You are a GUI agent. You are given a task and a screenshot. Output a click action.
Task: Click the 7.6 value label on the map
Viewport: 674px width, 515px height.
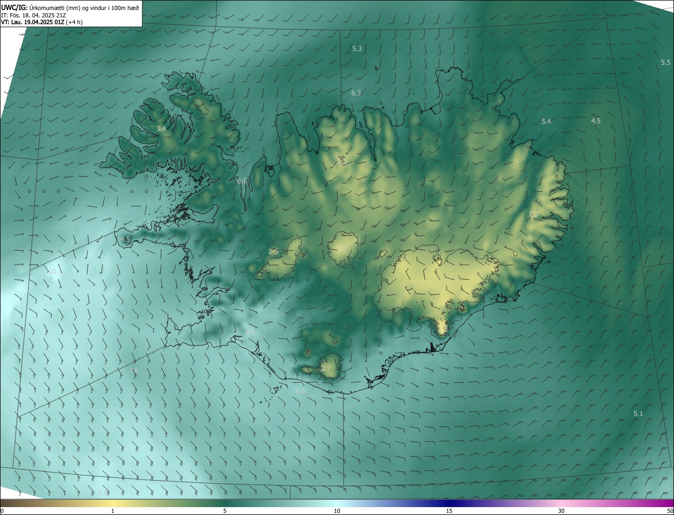(134, 371)
